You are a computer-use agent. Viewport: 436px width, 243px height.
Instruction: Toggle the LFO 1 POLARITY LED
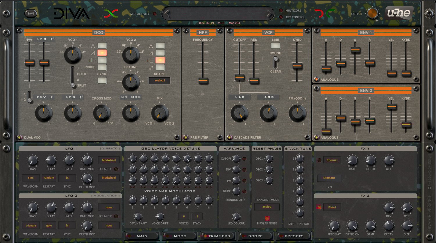click(116, 169)
